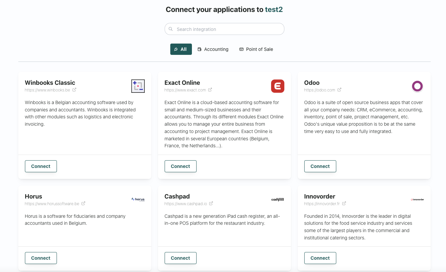Connect the Exact Online integration
The height and width of the screenshot is (272, 446).
pyautogui.click(x=181, y=166)
